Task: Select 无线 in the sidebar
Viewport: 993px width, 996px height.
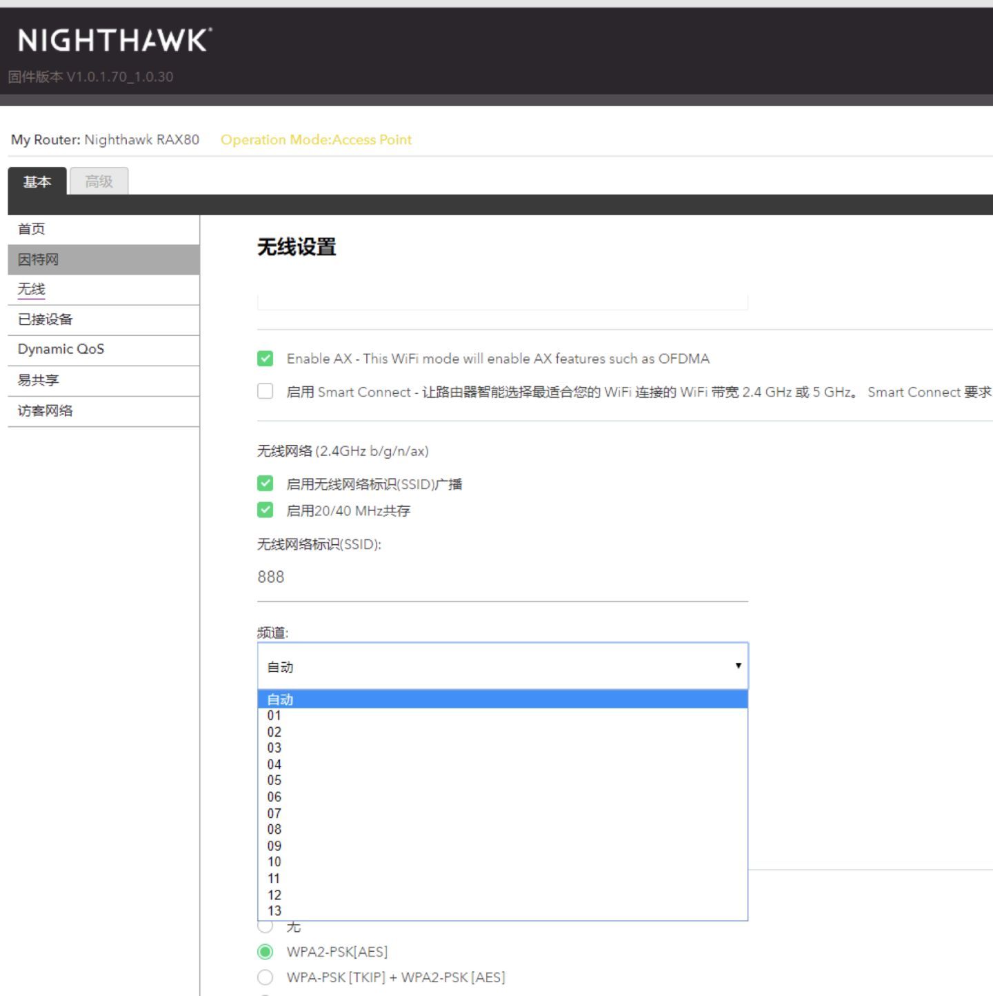Action: [x=103, y=290]
